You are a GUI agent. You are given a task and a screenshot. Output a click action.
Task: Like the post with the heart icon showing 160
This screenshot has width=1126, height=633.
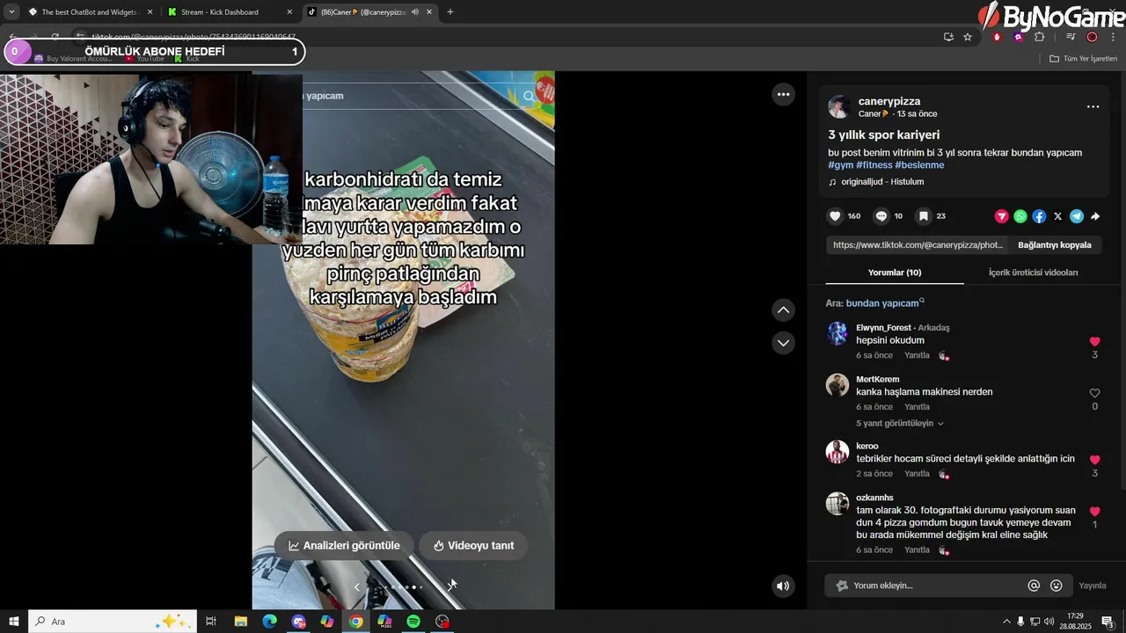coord(836,216)
